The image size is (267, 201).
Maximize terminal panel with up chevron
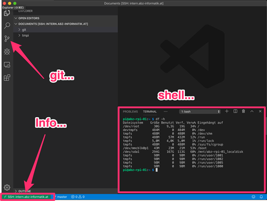252,111
